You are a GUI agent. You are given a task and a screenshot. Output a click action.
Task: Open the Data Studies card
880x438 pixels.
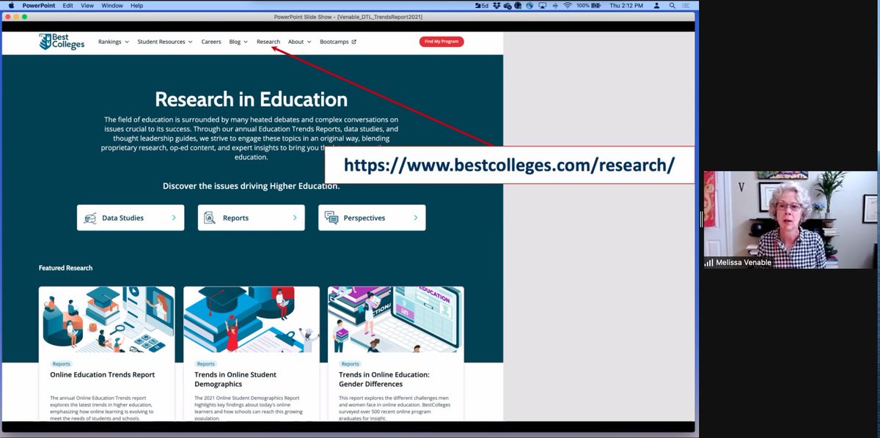(x=131, y=218)
